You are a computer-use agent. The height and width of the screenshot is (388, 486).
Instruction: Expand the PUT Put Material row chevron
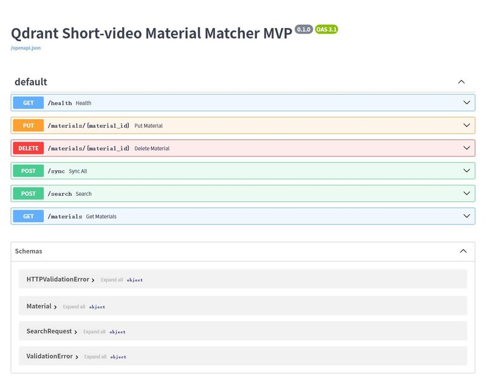[467, 125]
